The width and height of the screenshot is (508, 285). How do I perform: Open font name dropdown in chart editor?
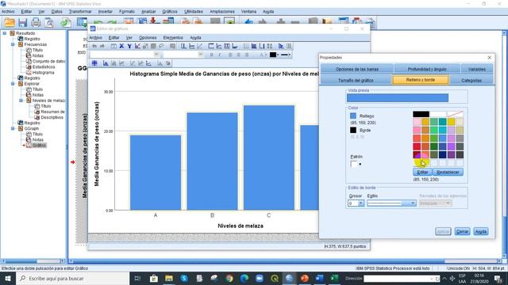point(157,55)
